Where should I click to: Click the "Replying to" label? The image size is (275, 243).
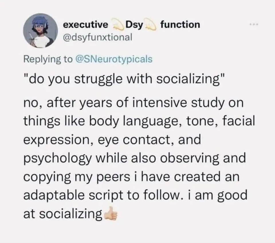pos(48,59)
